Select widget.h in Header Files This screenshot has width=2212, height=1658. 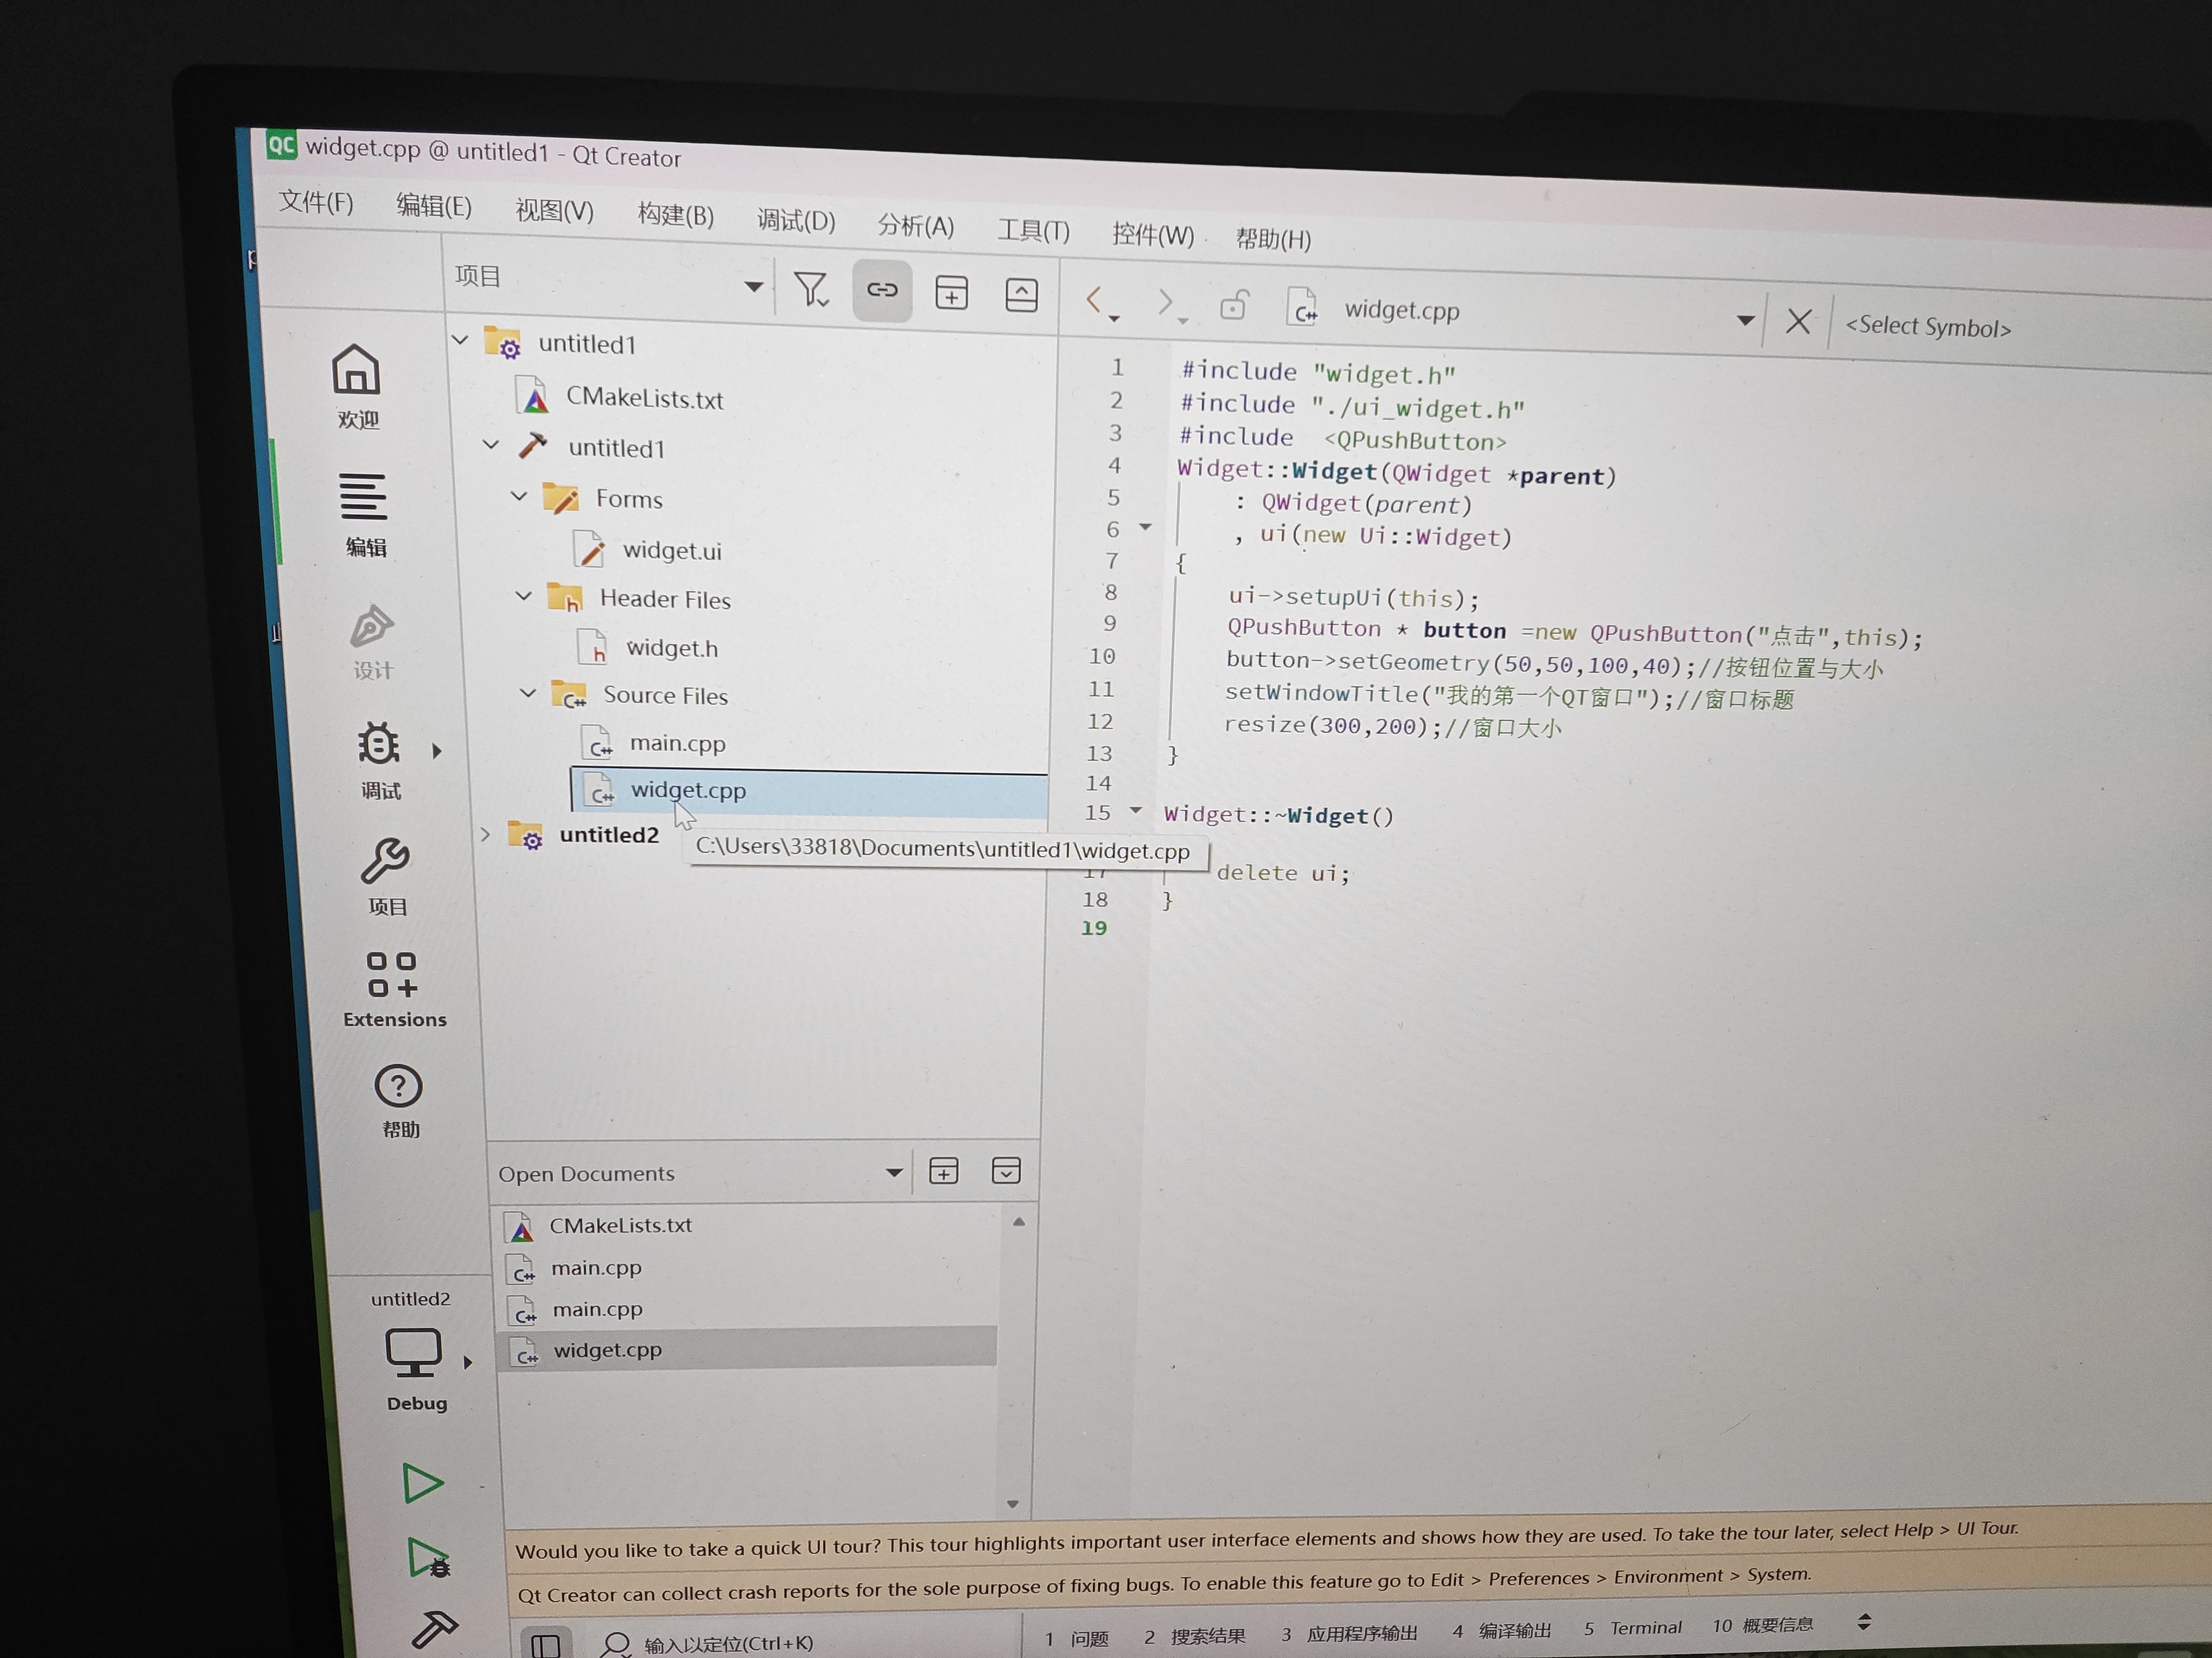tap(672, 648)
